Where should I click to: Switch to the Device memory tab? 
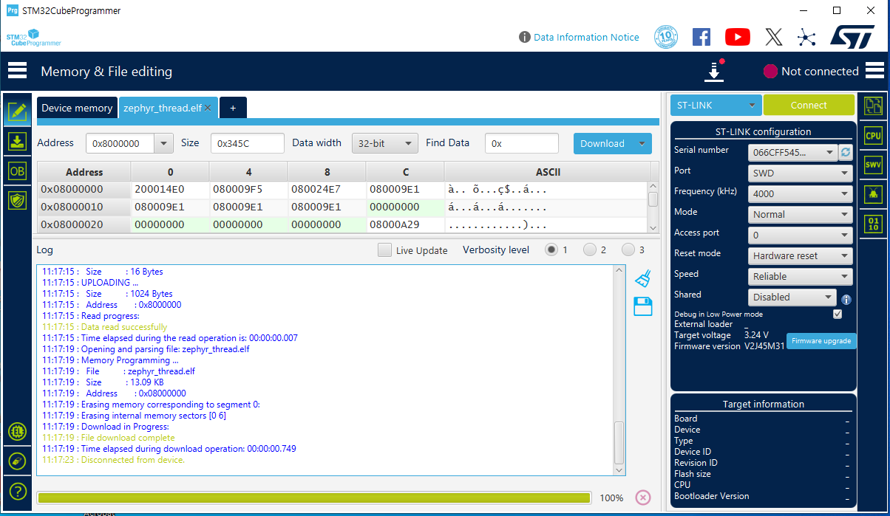77,108
